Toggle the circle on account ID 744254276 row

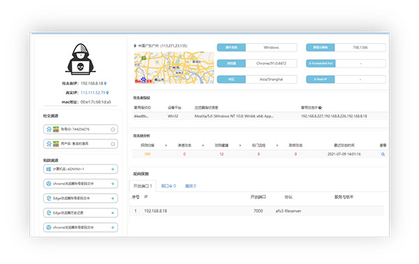point(112,130)
